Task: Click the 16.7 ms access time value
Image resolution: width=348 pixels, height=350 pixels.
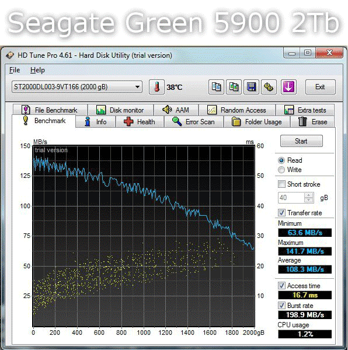Action: pyautogui.click(x=305, y=295)
